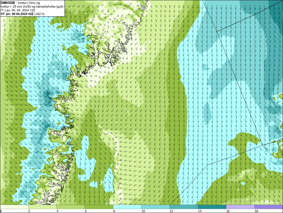
Task: Select the 0–2 m/s pale color swatch
Action: 14,207
